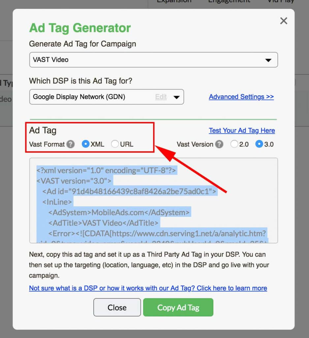Click the Vast Version help question mark

click(x=219, y=144)
